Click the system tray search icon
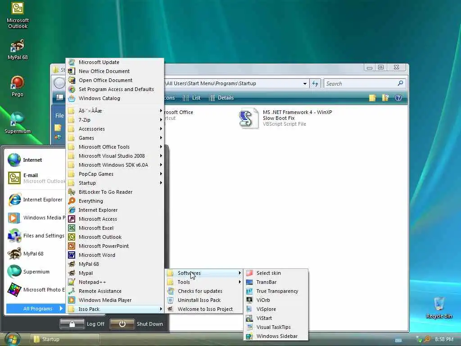 (427, 339)
